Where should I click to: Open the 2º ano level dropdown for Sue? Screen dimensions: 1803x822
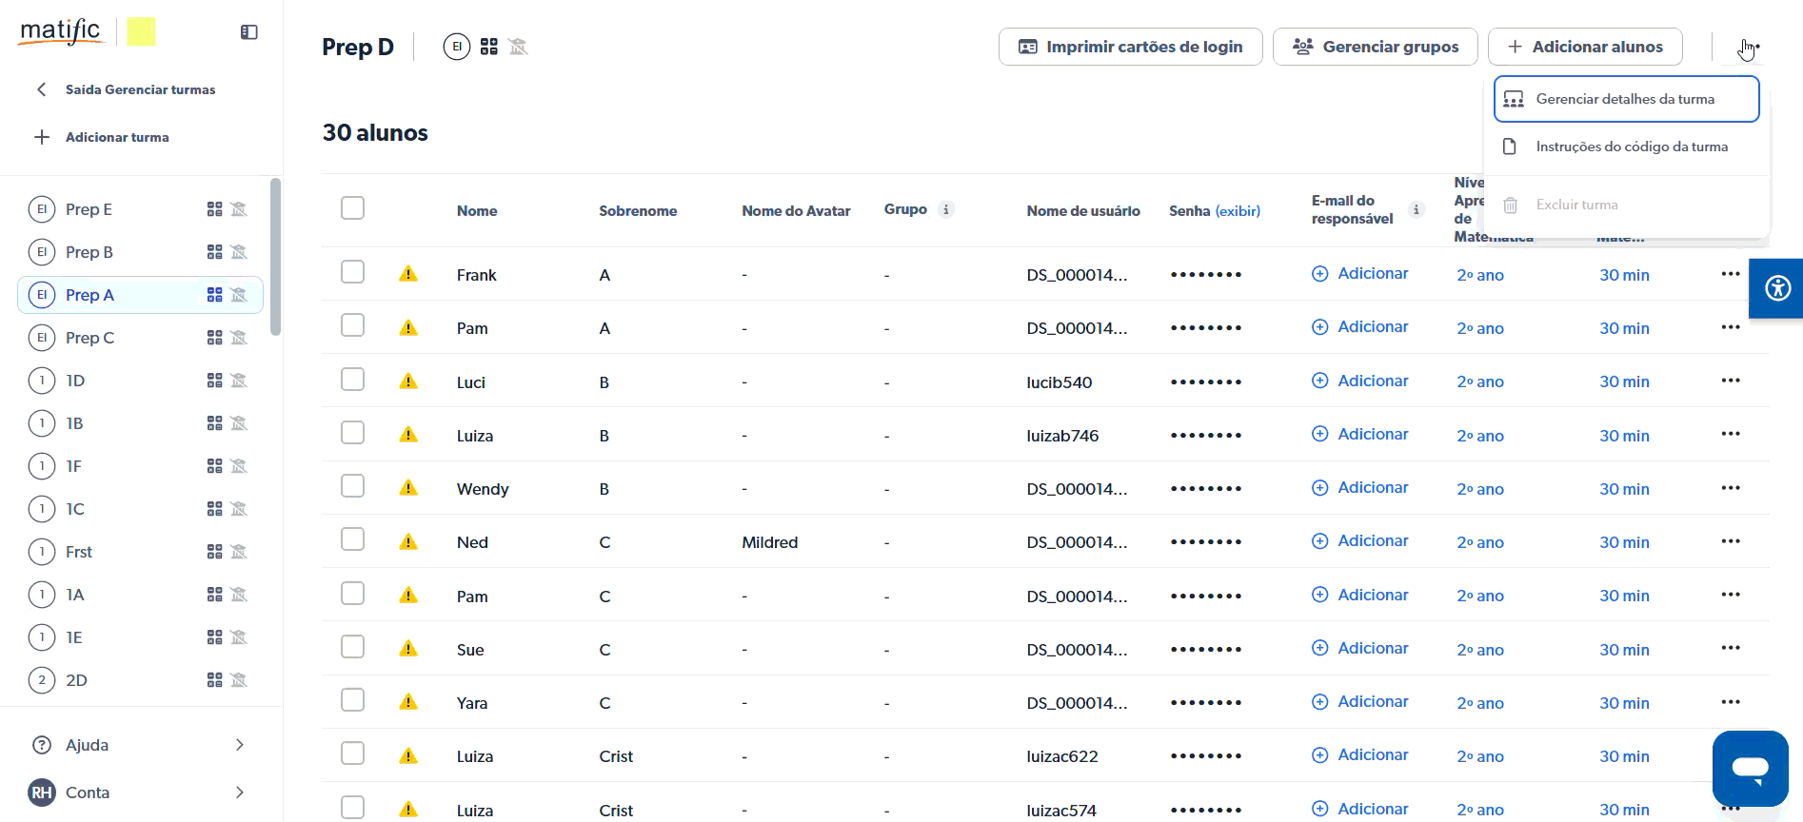(x=1480, y=650)
